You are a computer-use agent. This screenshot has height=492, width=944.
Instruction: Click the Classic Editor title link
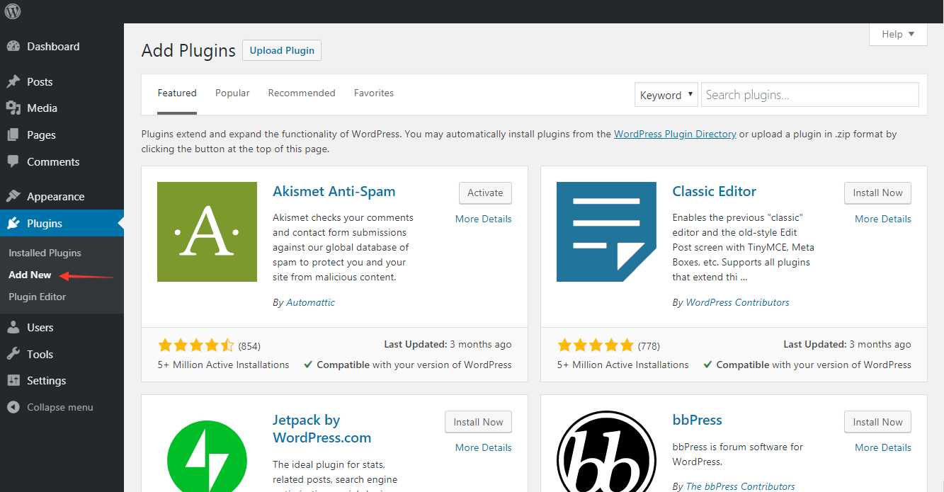coord(715,191)
